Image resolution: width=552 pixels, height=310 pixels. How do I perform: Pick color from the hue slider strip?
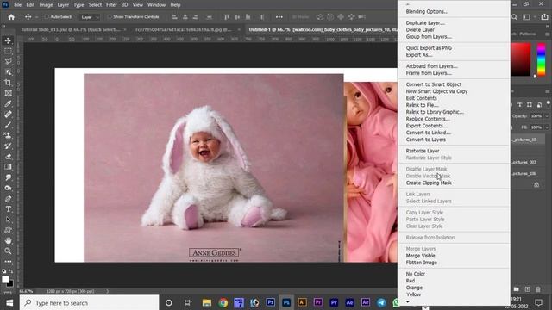pyautogui.click(x=541, y=59)
